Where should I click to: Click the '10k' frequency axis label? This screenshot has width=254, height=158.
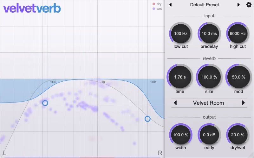pyautogui.click(x=153, y=82)
